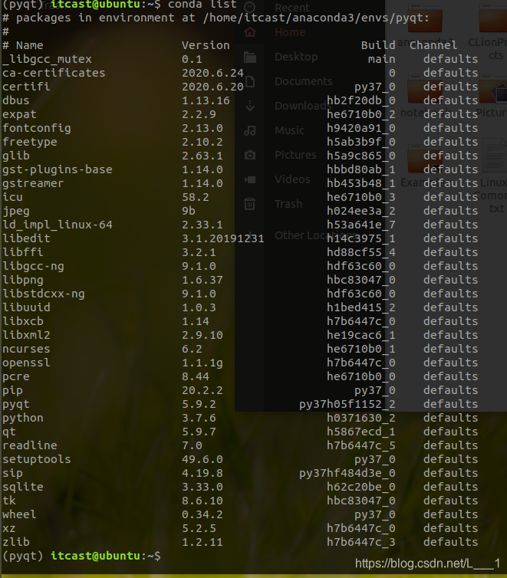The width and height of the screenshot is (507, 578).
Task: Click the Videos icon in sidebar
Action: point(250,179)
